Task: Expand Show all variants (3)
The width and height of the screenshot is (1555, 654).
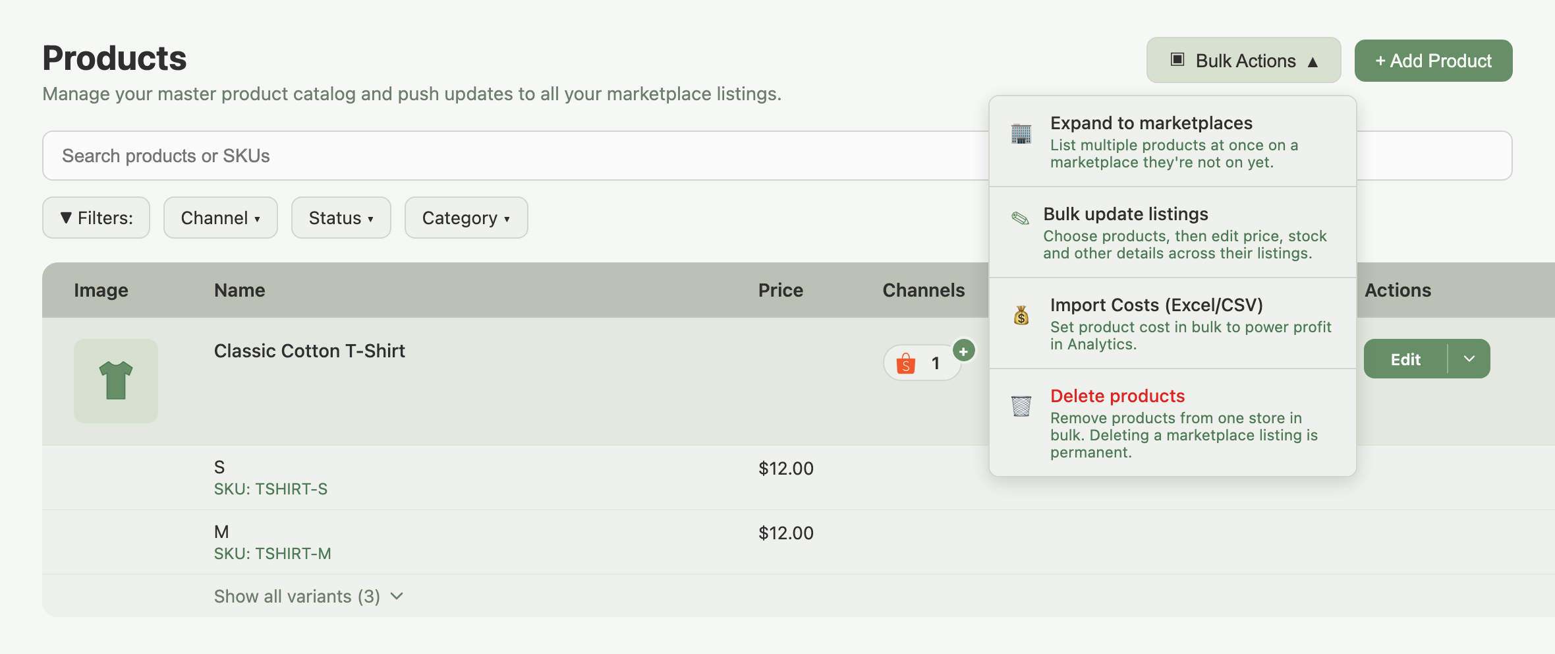Action: (308, 596)
